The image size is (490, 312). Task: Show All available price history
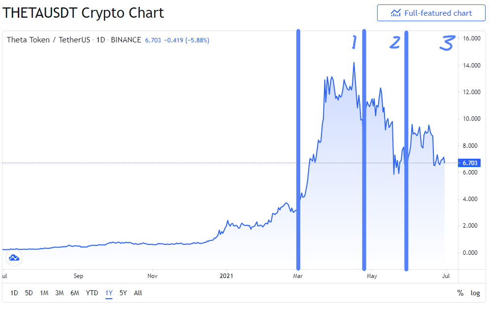[x=138, y=293]
